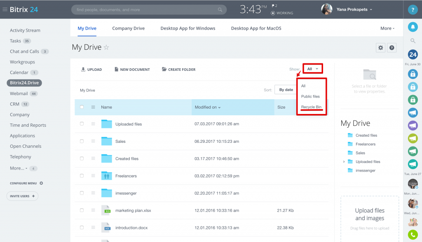The width and height of the screenshot is (422, 242).
Task: Click Invite Users button
Action: click(x=22, y=196)
